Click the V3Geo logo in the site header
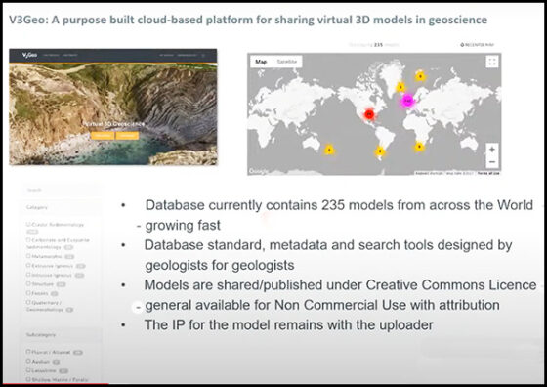 (x=29, y=55)
